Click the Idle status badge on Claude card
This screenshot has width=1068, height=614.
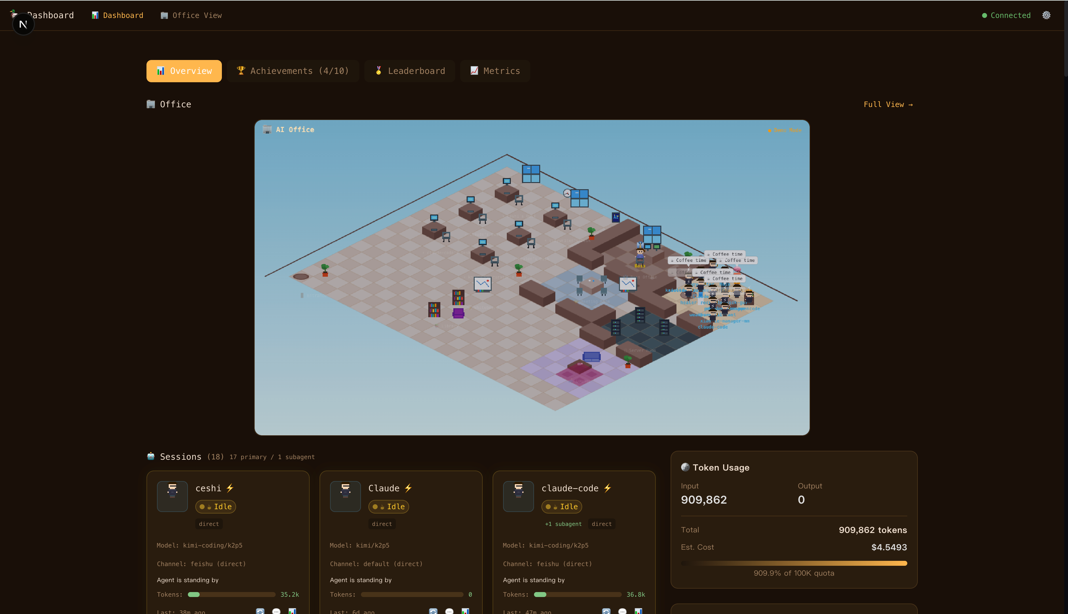tap(388, 506)
